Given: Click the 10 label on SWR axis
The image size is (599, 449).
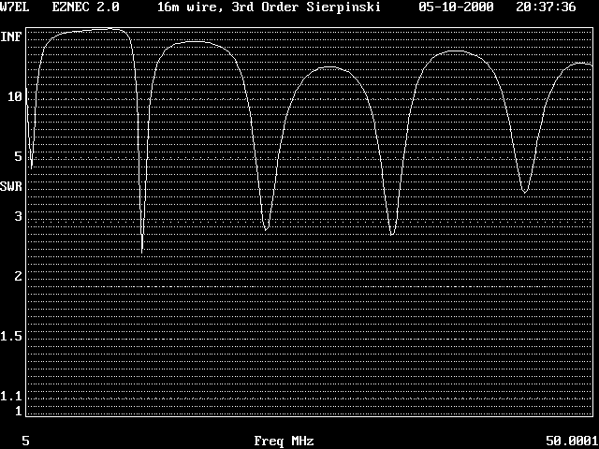Looking at the screenshot, I should [15, 97].
